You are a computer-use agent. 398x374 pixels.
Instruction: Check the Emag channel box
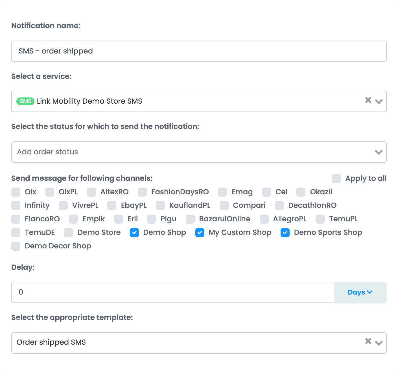(x=222, y=192)
